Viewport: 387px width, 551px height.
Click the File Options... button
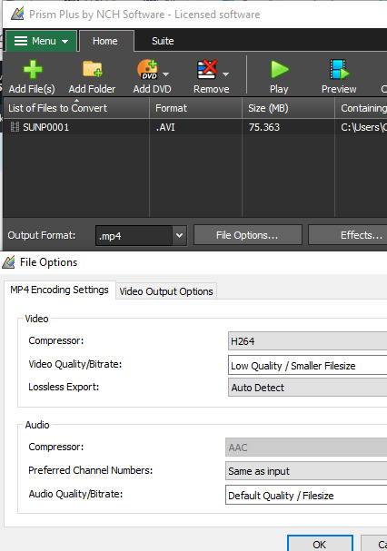click(248, 235)
